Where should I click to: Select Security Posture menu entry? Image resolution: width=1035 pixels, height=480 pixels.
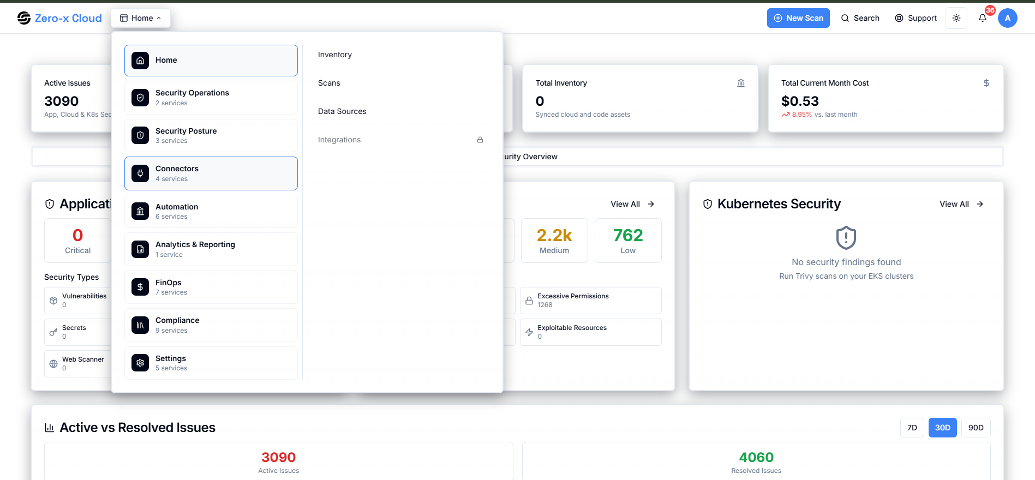(211, 135)
